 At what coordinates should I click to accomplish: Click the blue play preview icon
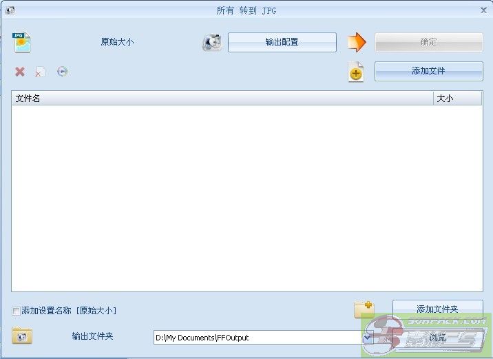(x=63, y=71)
